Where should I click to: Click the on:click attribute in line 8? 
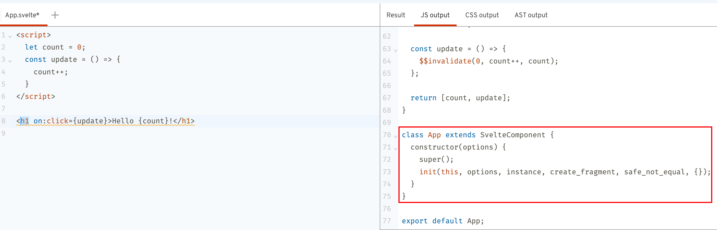click(x=51, y=121)
